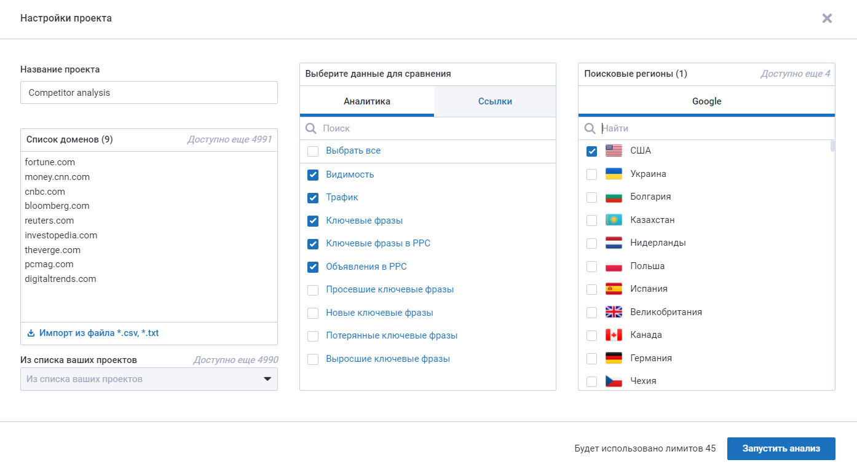Click the download icon beside file import
The image size is (857, 473).
pos(31,334)
